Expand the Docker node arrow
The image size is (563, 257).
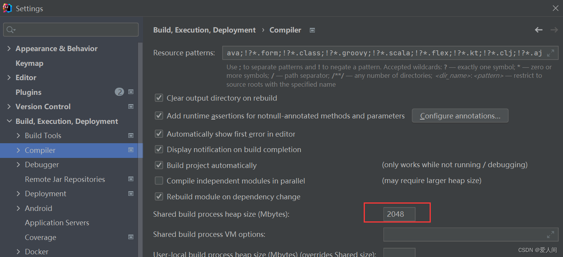18,252
